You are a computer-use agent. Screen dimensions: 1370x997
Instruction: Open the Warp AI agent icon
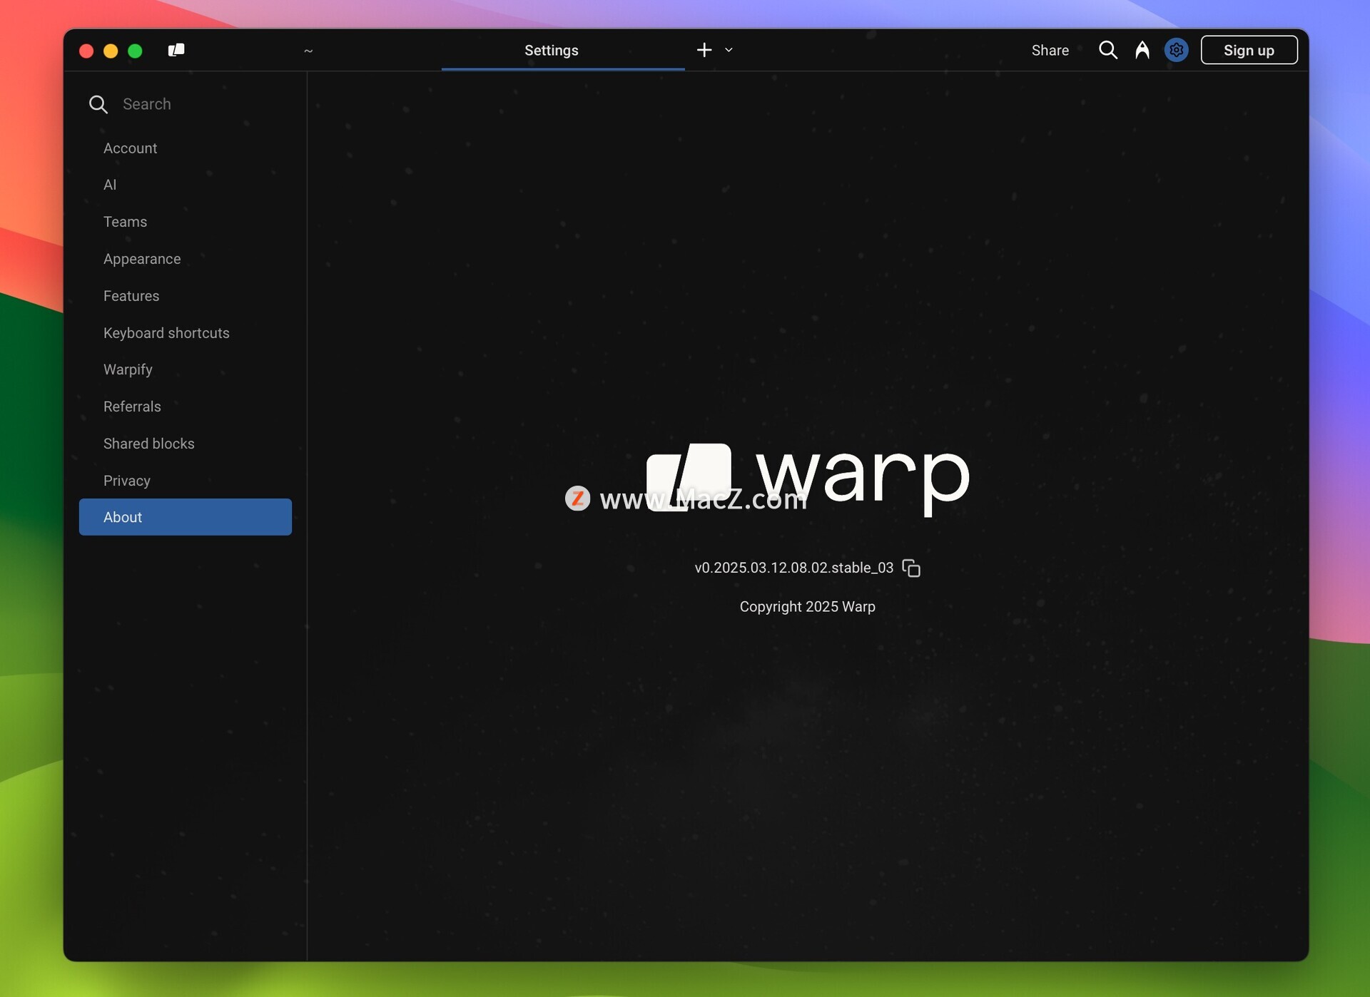coord(1142,50)
